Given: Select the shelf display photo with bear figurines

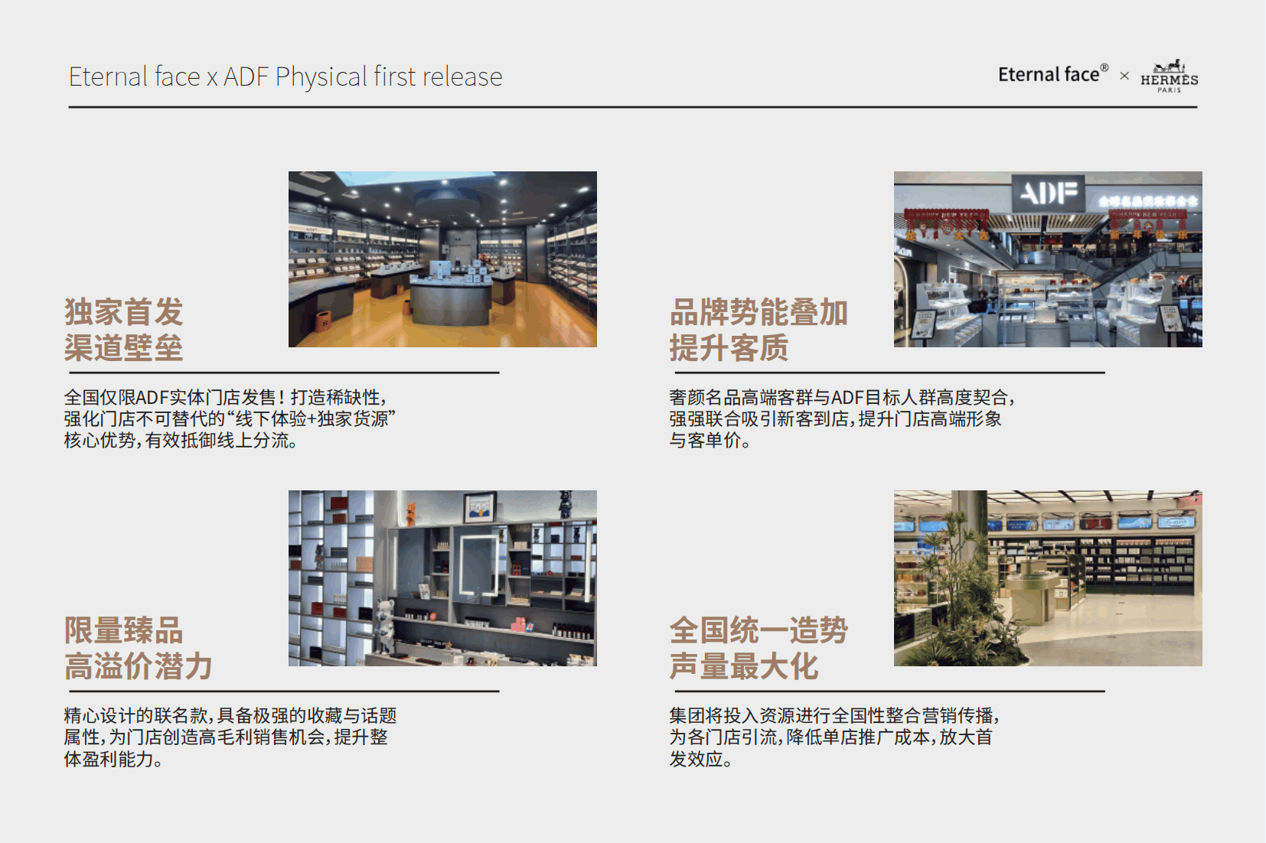Looking at the screenshot, I should pos(442,578).
